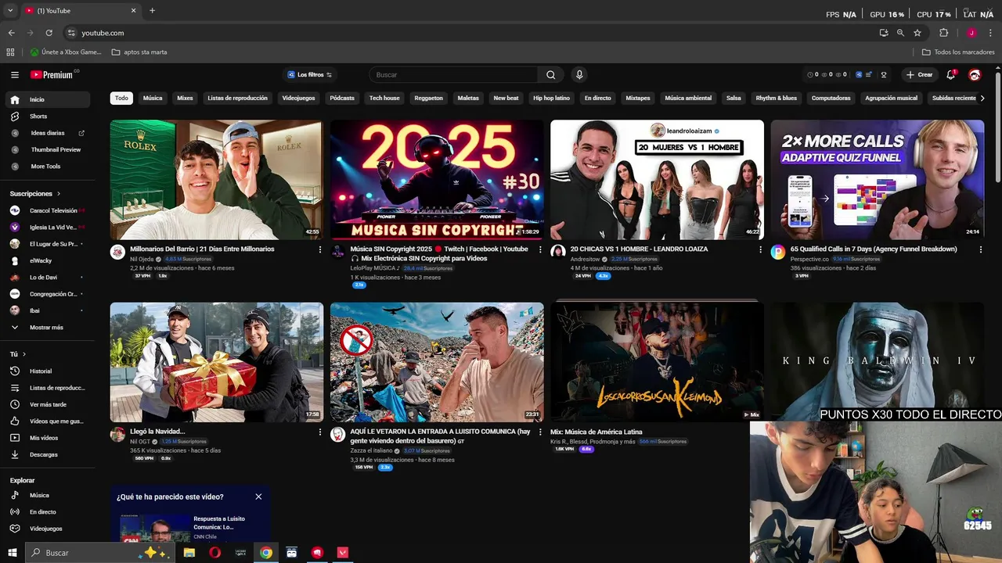The height and width of the screenshot is (563, 1002).
Task: Open Inicio in the sidebar
Action: [x=49, y=100]
